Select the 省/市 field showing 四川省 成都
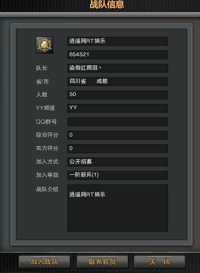200x273 pixels. click(x=118, y=81)
